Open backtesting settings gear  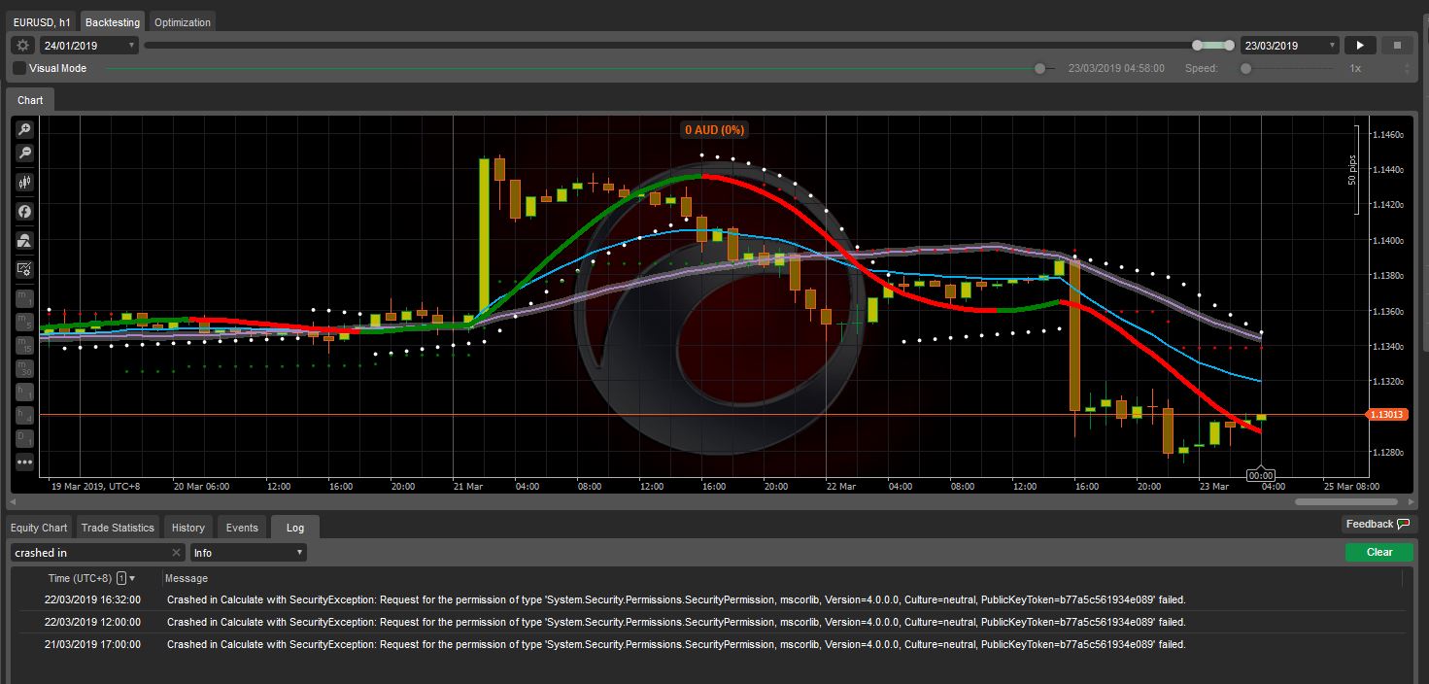(23, 45)
